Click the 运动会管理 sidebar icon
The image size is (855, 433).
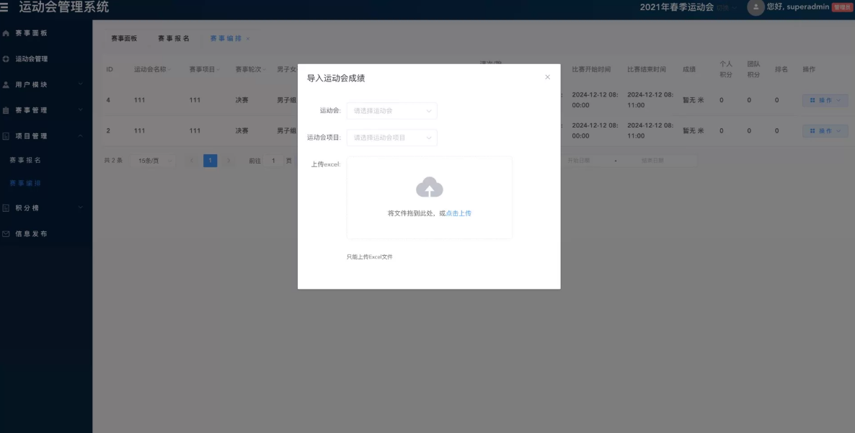6,59
